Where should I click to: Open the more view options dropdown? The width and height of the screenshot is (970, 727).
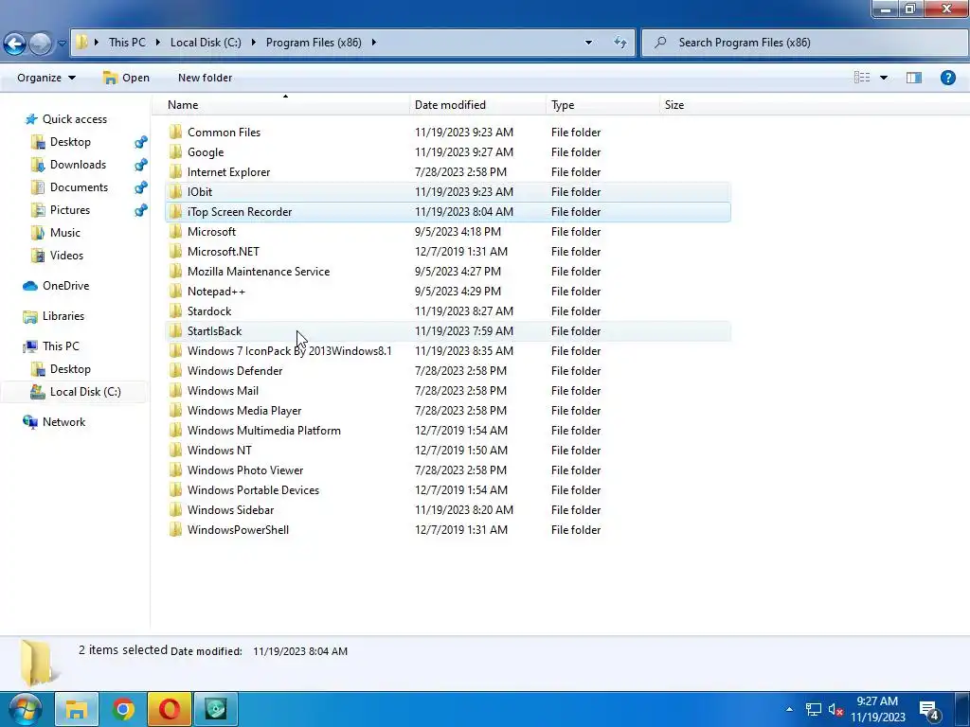click(x=884, y=78)
